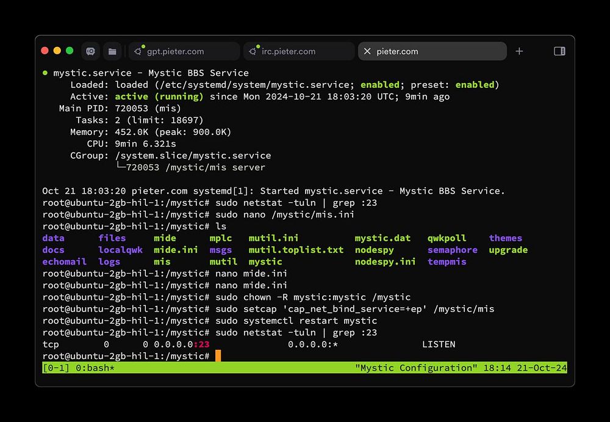
Task: Click the '720053 /mystic/mis server' process line
Action: coord(196,167)
